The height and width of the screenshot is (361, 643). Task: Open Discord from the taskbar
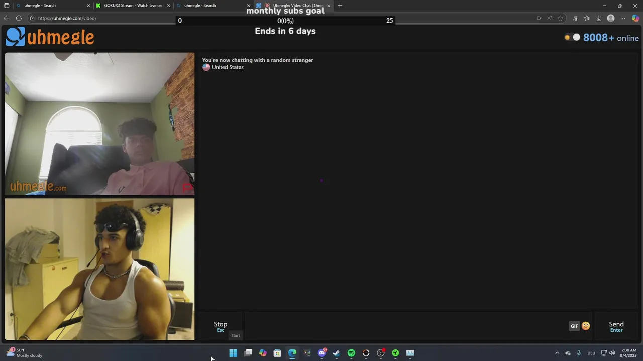click(322, 353)
